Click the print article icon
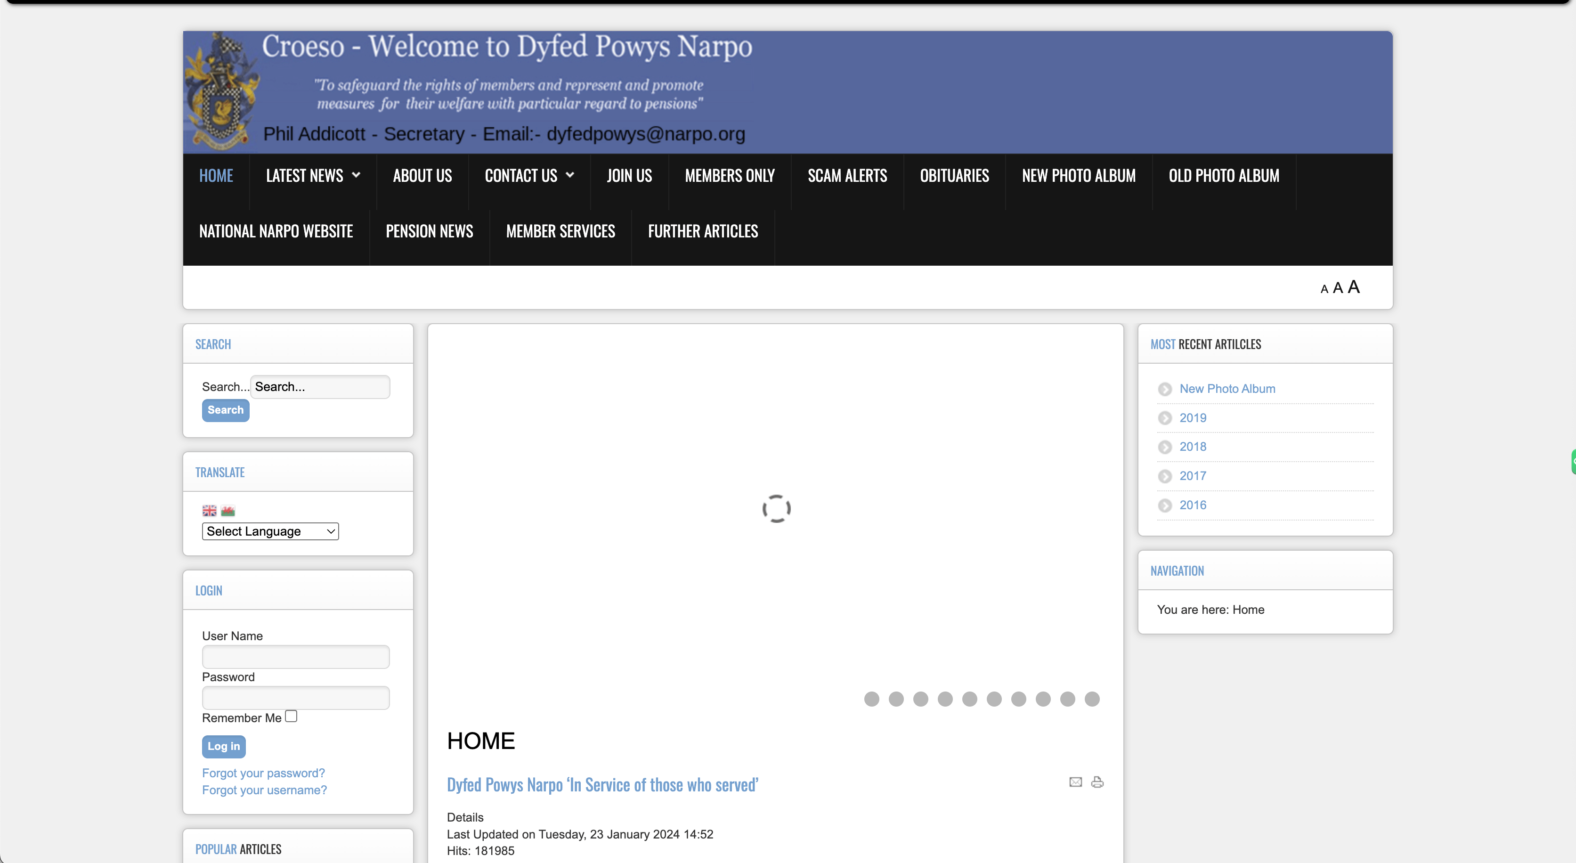 pyautogui.click(x=1097, y=782)
